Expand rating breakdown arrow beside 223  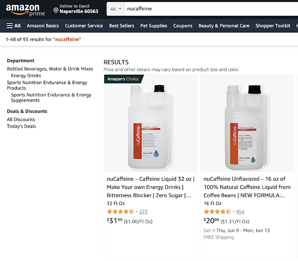point(137,212)
